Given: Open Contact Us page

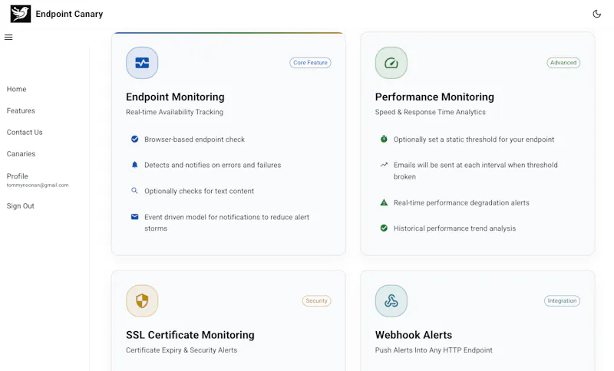Looking at the screenshot, I should click(x=25, y=132).
